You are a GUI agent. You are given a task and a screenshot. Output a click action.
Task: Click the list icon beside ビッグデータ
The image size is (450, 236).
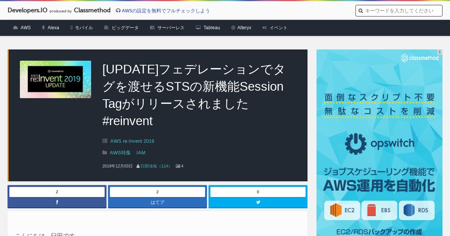coord(106,28)
